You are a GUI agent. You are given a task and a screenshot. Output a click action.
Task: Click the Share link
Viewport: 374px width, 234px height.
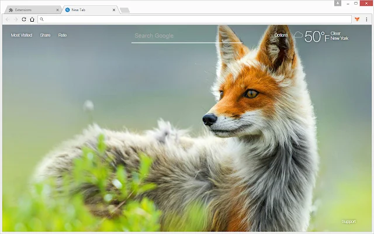tap(45, 35)
